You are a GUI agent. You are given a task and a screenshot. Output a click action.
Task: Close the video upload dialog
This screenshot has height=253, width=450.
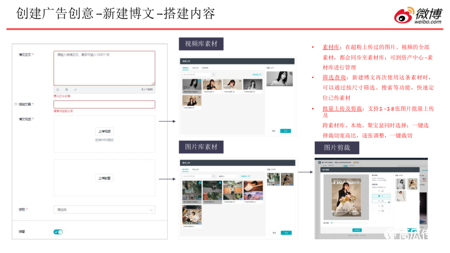(x=291, y=61)
